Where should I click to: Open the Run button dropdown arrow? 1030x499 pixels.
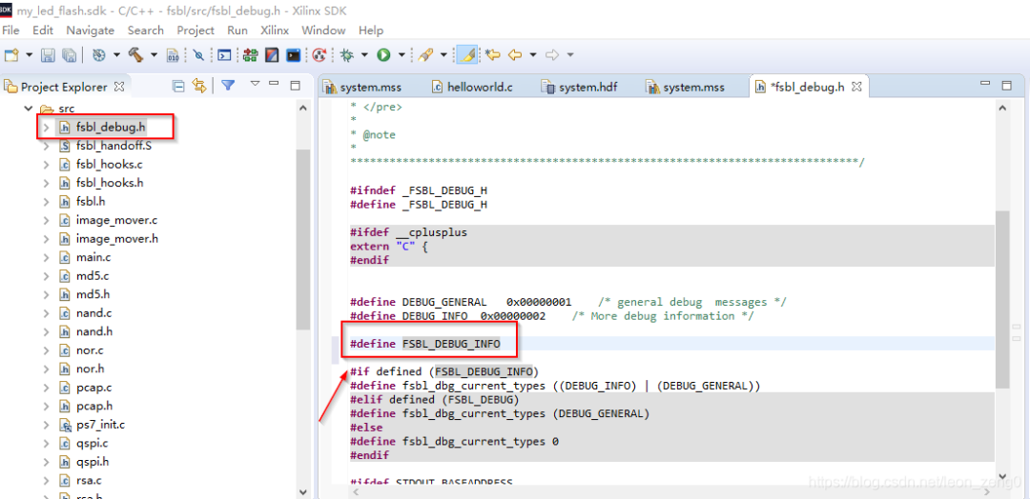coord(402,55)
